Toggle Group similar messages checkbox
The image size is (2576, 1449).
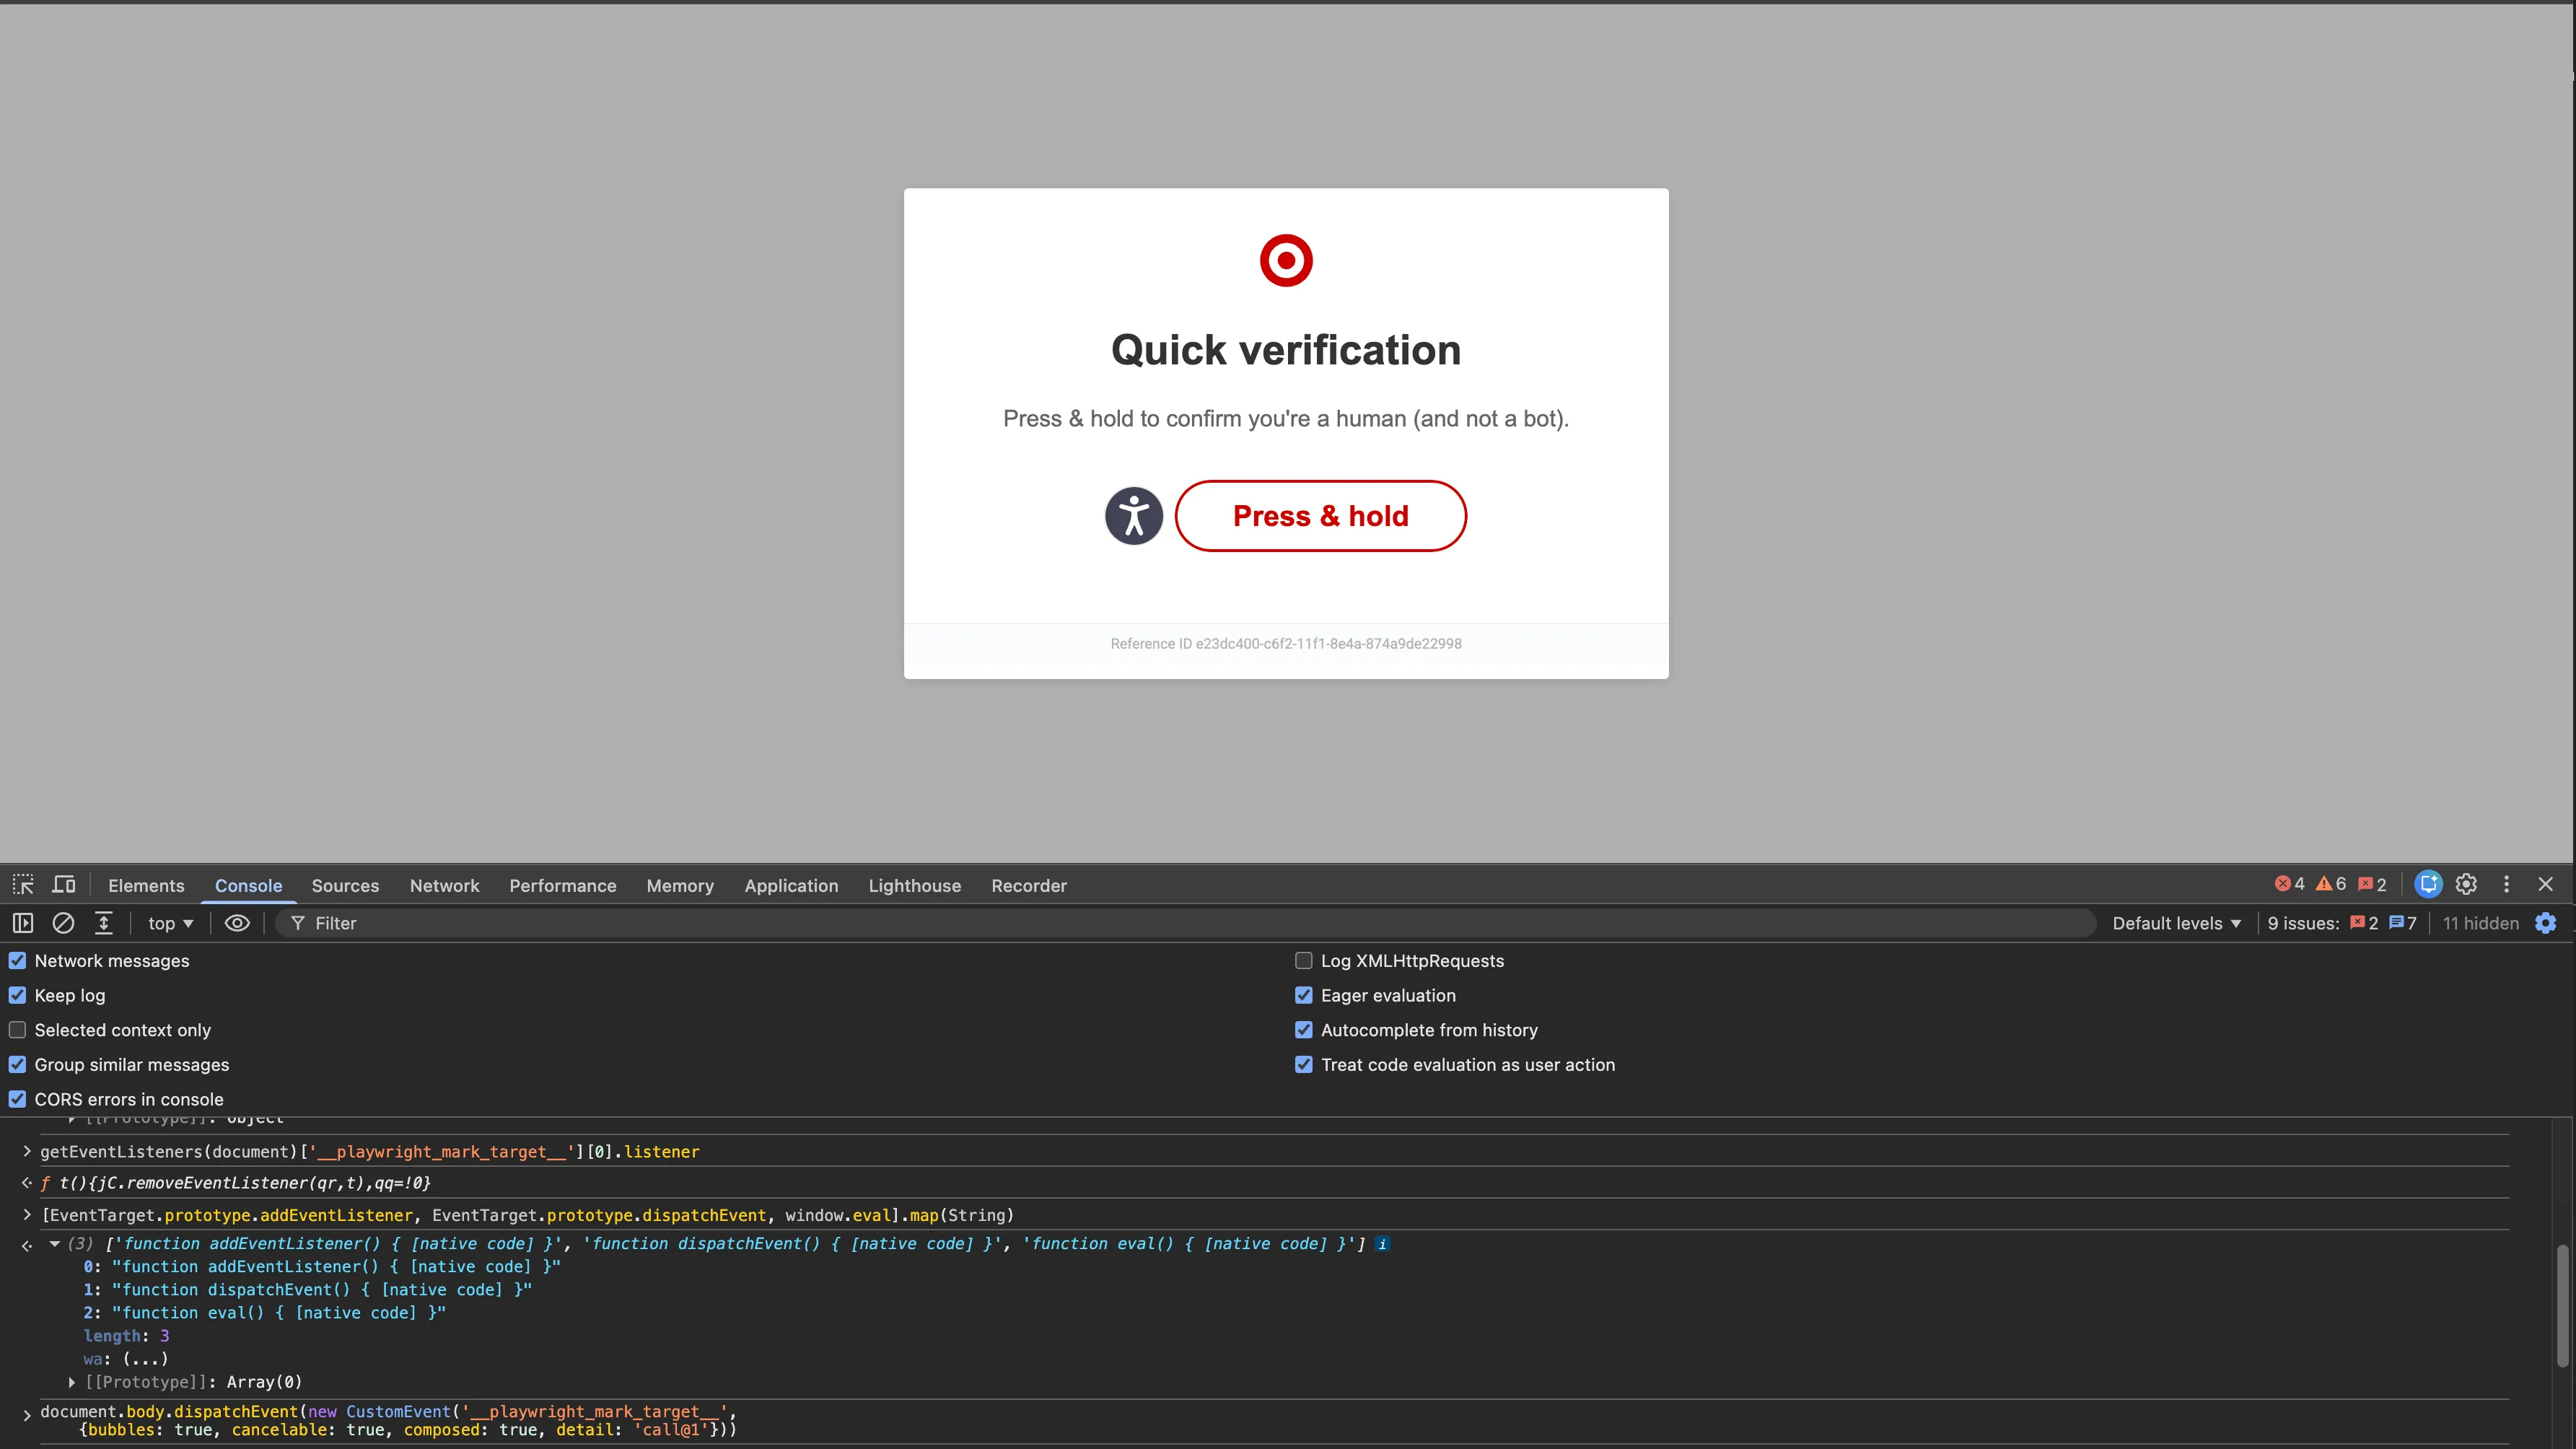point(17,1065)
